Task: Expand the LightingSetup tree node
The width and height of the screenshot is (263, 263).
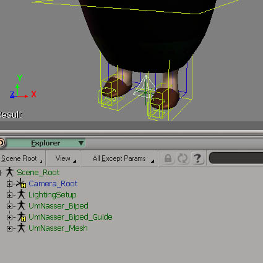Action: point(9,195)
